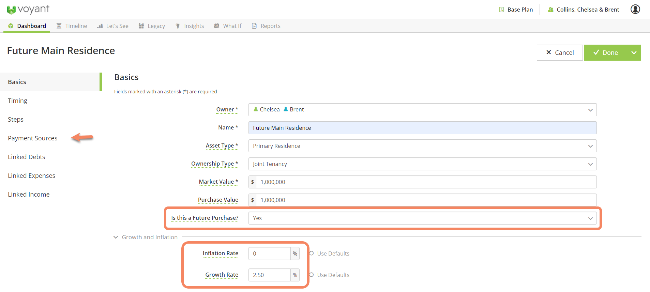Open the Legacy tab
The width and height of the screenshot is (650, 292).
pyautogui.click(x=152, y=26)
